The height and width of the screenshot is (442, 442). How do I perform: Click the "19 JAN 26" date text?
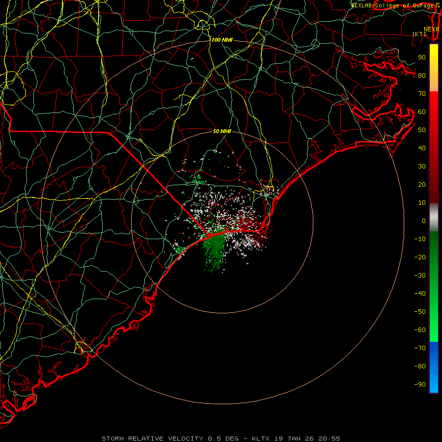click(x=294, y=439)
